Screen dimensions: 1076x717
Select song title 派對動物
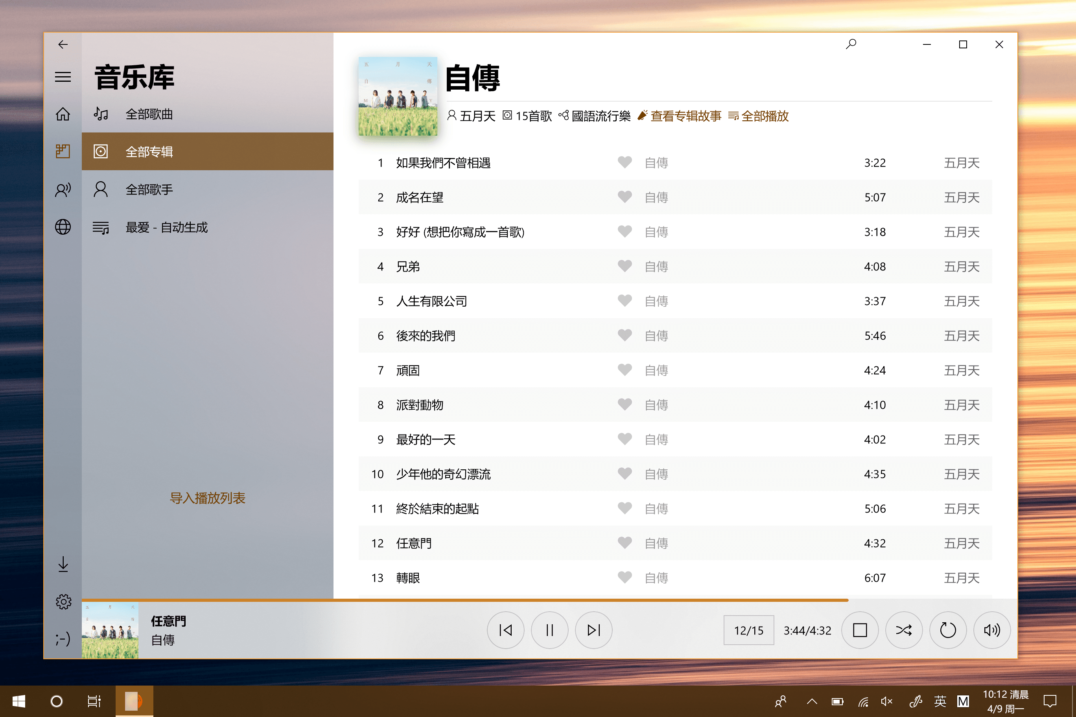pos(420,405)
